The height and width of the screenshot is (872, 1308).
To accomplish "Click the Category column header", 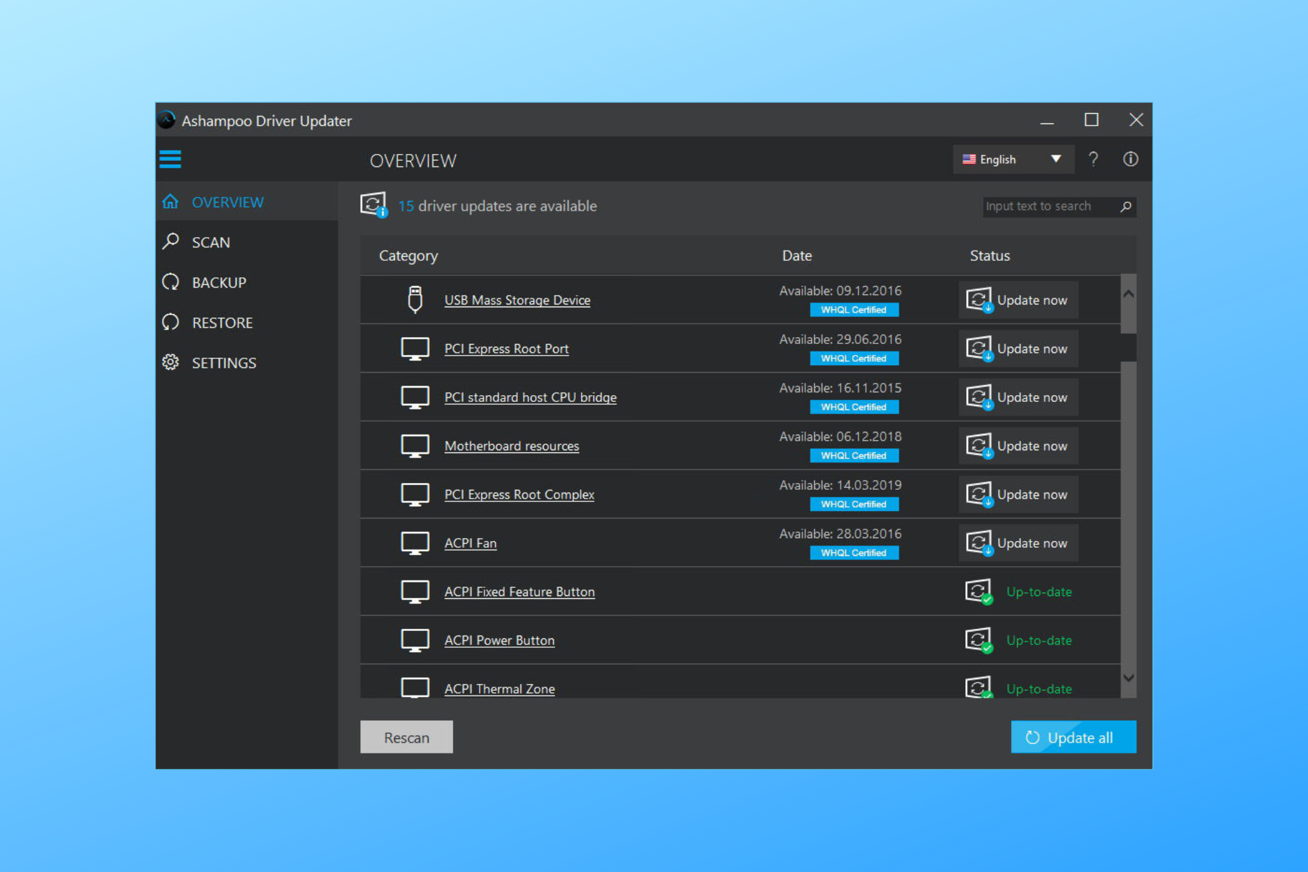I will [x=409, y=256].
